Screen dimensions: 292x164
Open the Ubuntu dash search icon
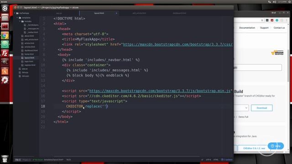click(x=5, y=8)
